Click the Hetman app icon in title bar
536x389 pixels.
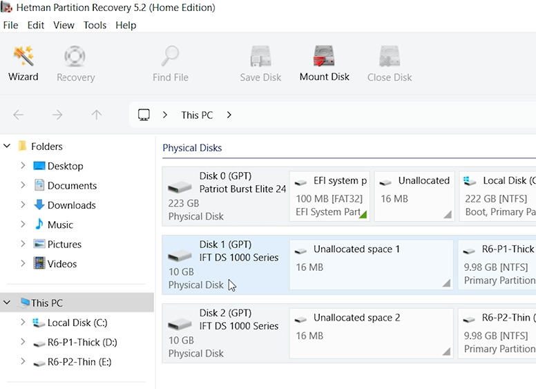6,7
